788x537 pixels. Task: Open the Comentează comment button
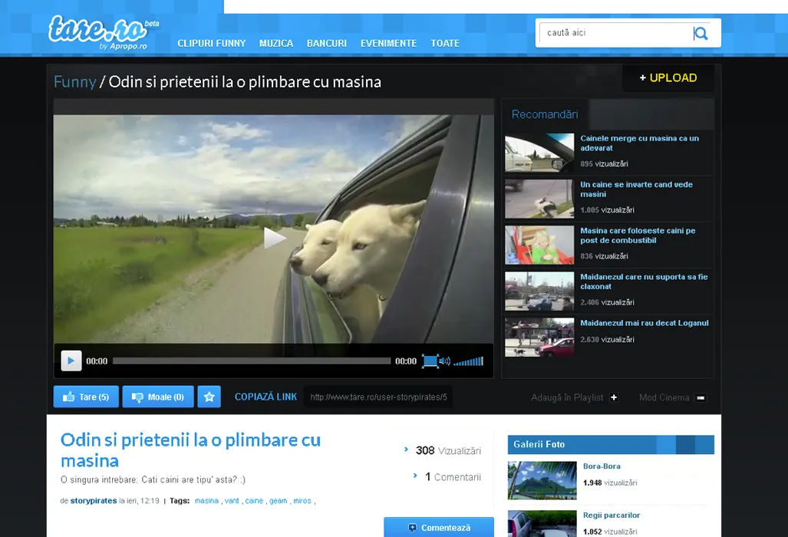tap(439, 528)
